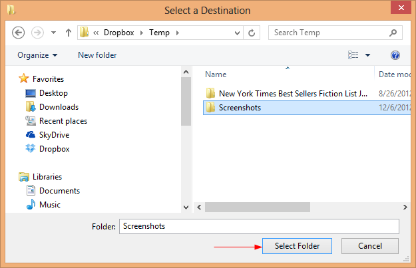Open the view options dropdown arrow
The height and width of the screenshot is (268, 416).
367,55
